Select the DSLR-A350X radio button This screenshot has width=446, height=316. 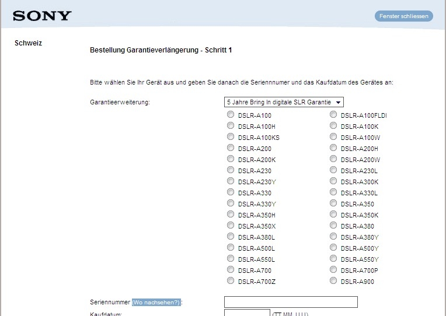coord(231,226)
